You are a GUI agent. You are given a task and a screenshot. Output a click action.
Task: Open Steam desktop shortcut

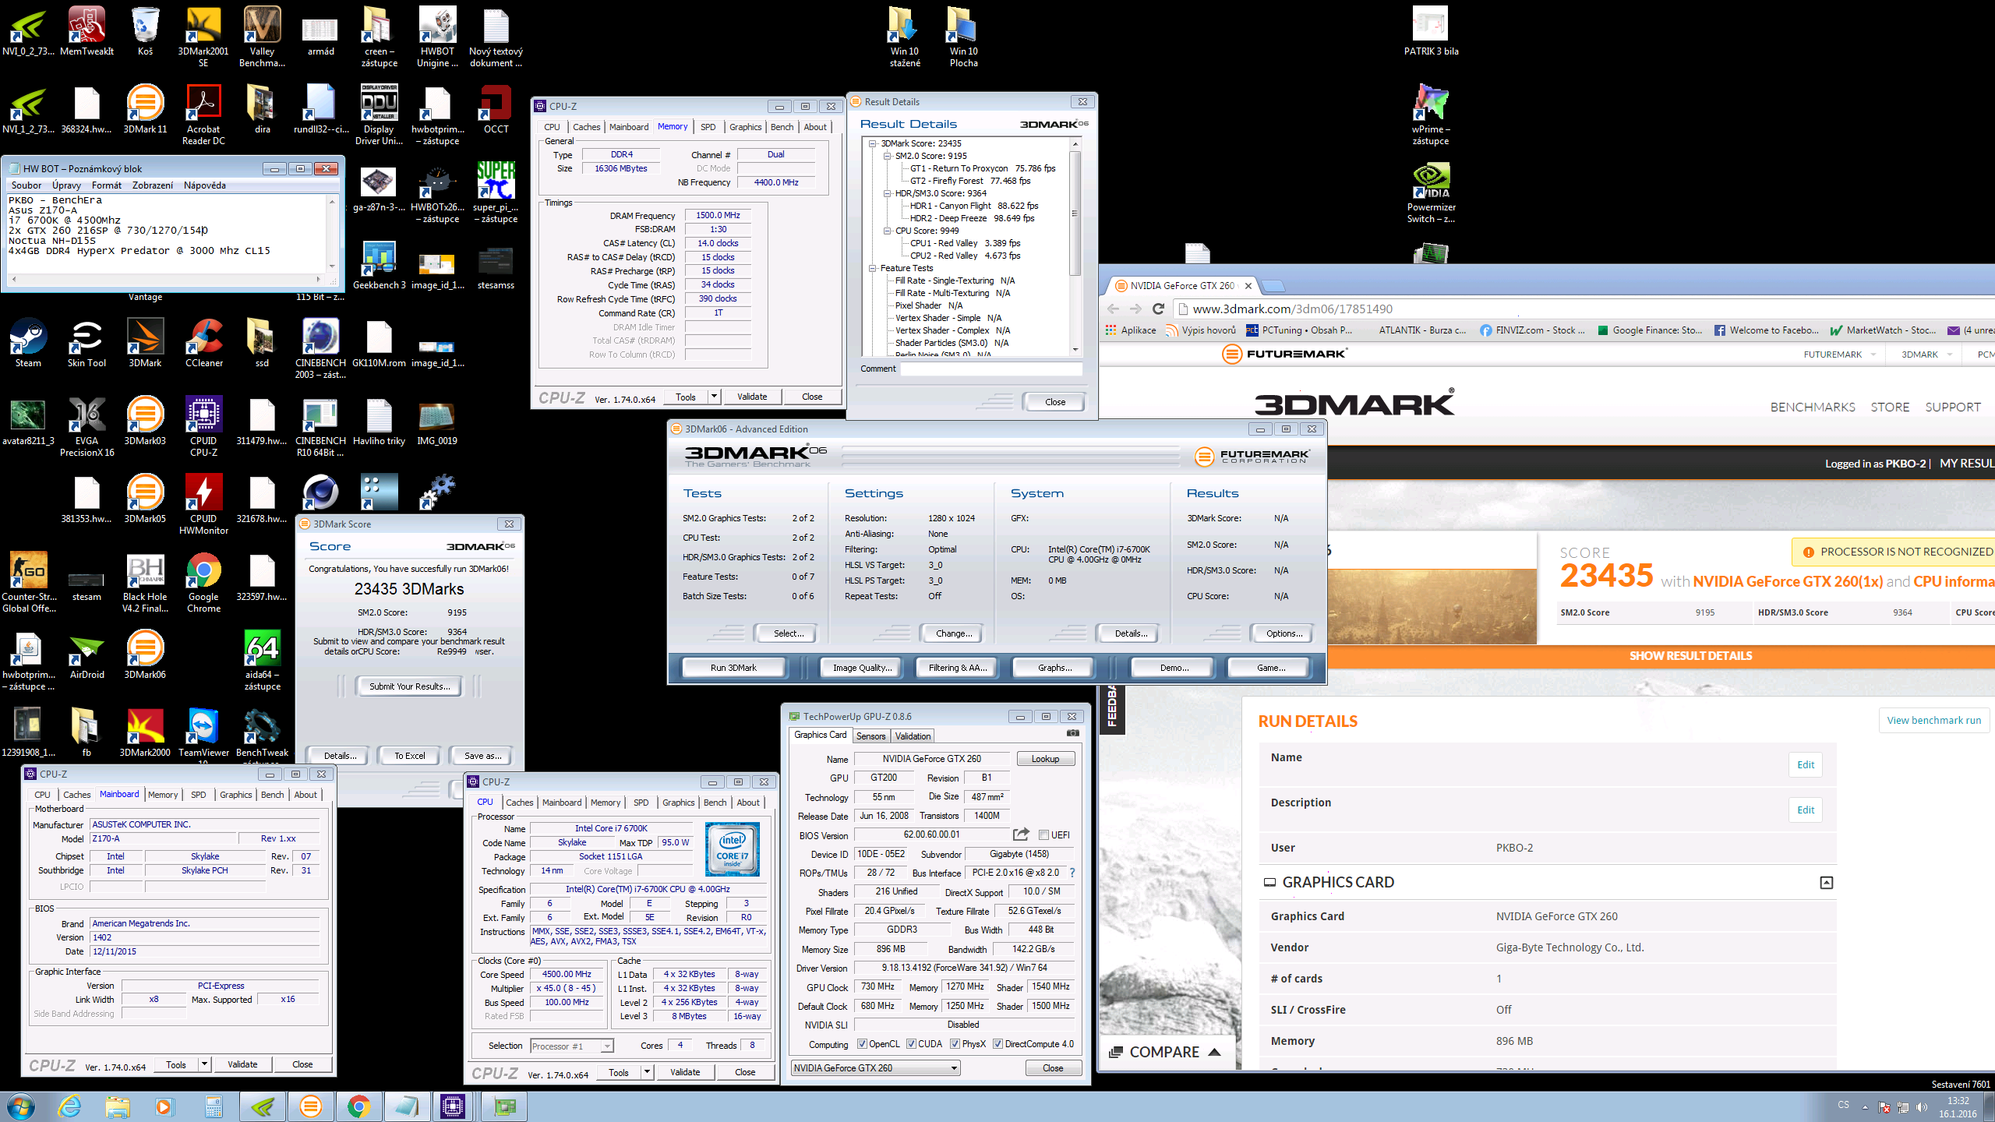pyautogui.click(x=28, y=343)
